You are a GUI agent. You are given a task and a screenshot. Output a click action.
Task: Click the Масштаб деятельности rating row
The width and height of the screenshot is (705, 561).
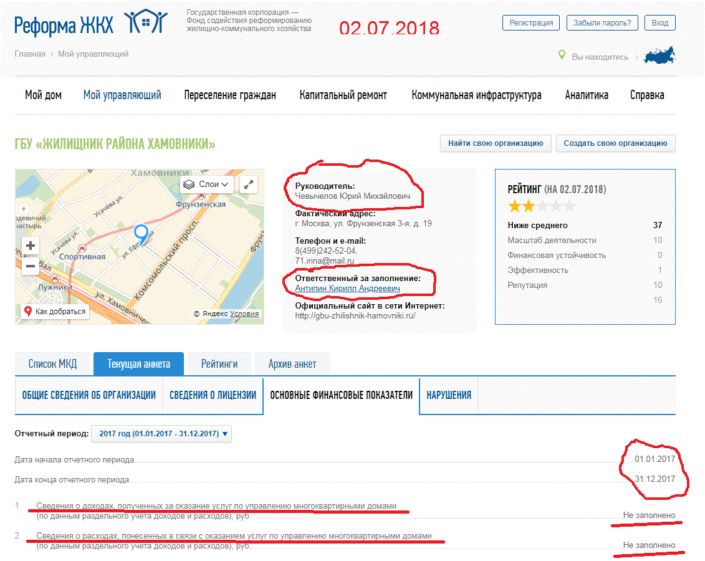tap(585, 240)
